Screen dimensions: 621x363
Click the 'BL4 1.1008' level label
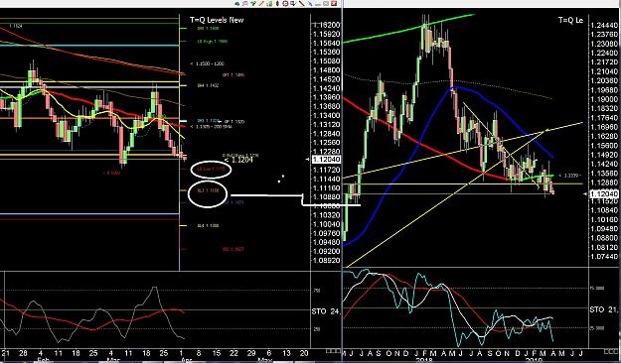coord(208,226)
